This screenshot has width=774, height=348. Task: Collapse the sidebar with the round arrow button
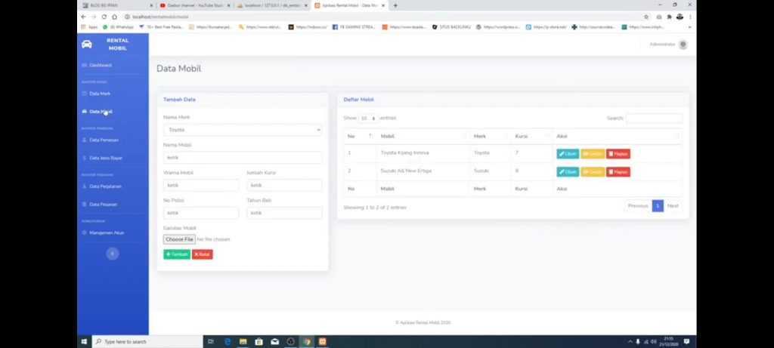[113, 254]
